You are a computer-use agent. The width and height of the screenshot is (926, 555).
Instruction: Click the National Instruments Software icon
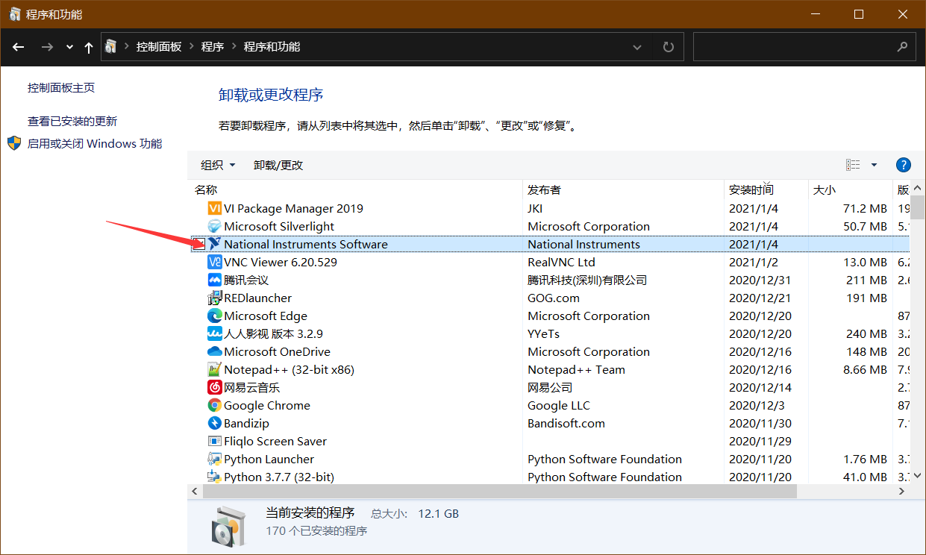[x=214, y=244]
